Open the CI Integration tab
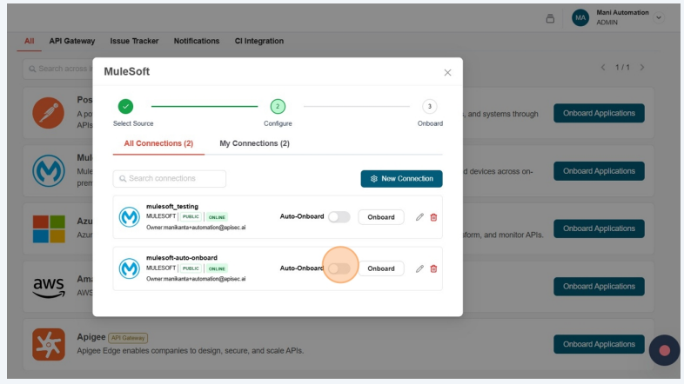Image resolution: width=684 pixels, height=384 pixels. click(x=259, y=41)
